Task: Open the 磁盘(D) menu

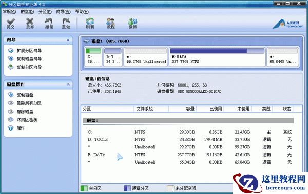Action: [27, 12]
